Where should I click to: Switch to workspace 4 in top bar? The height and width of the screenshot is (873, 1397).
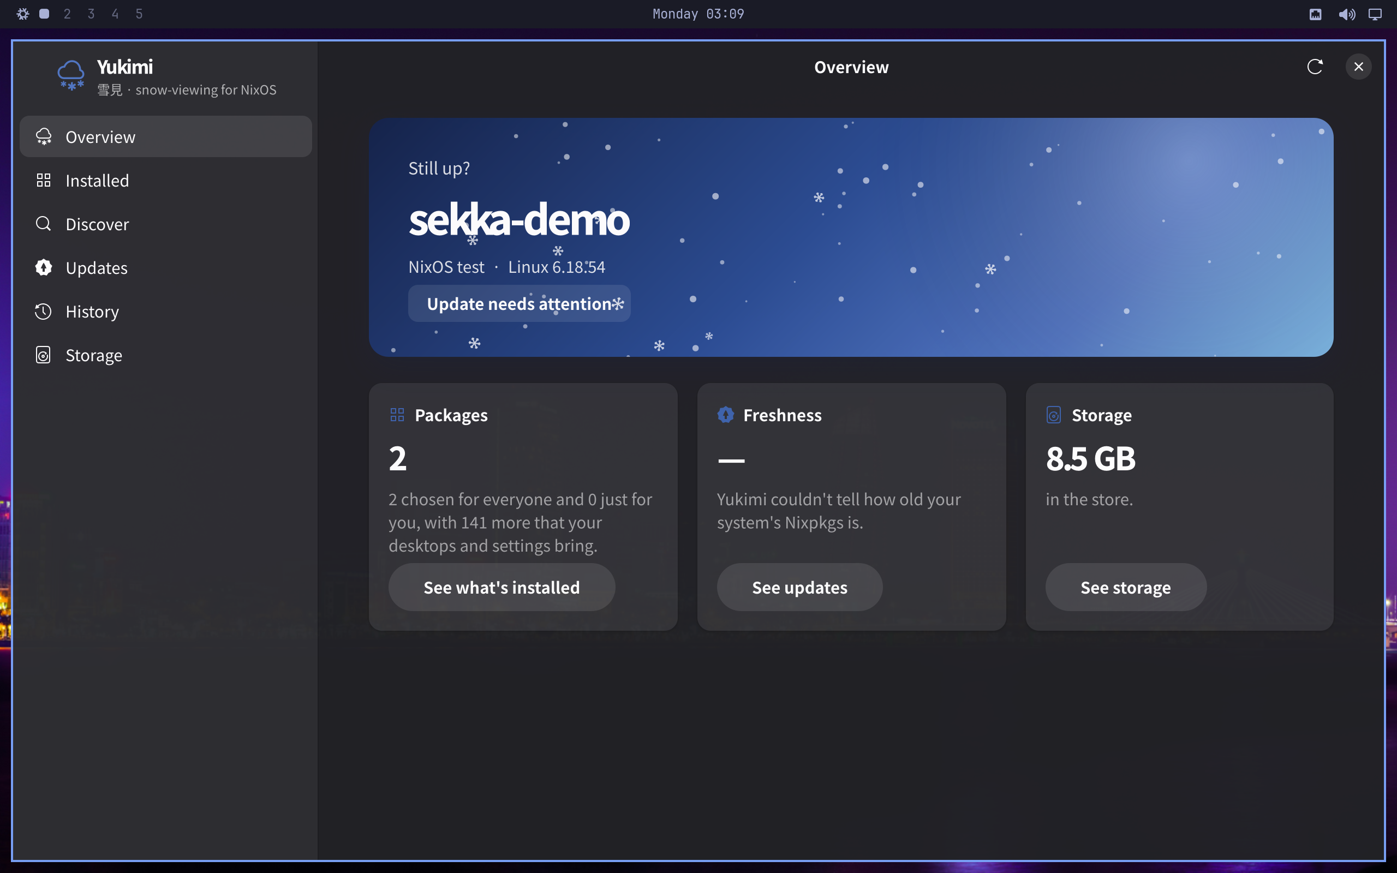tap(116, 14)
